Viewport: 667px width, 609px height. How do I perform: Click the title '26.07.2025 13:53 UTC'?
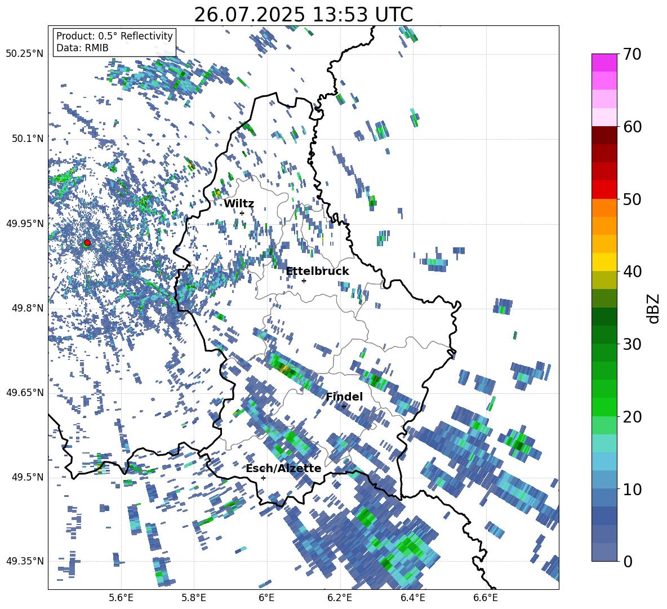(304, 15)
